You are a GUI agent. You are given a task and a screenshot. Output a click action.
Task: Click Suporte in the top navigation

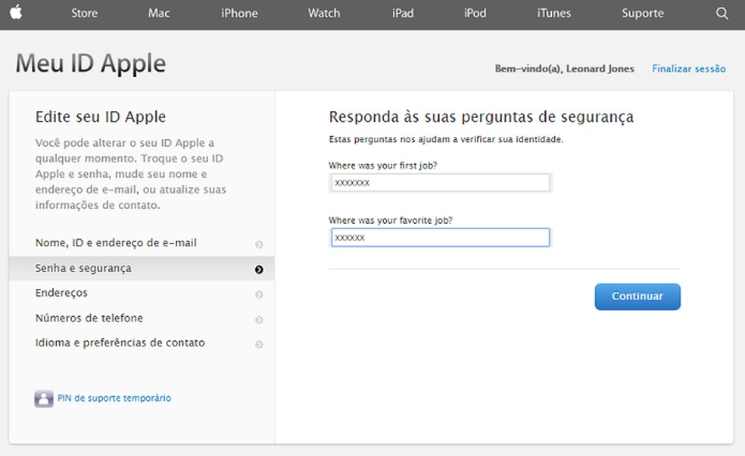642,13
